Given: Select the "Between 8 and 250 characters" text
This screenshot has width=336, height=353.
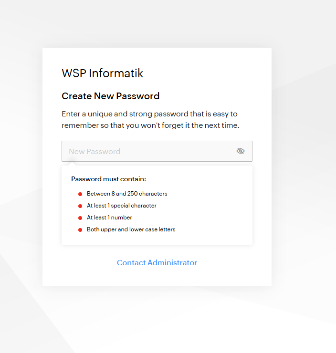Looking at the screenshot, I should tap(127, 194).
